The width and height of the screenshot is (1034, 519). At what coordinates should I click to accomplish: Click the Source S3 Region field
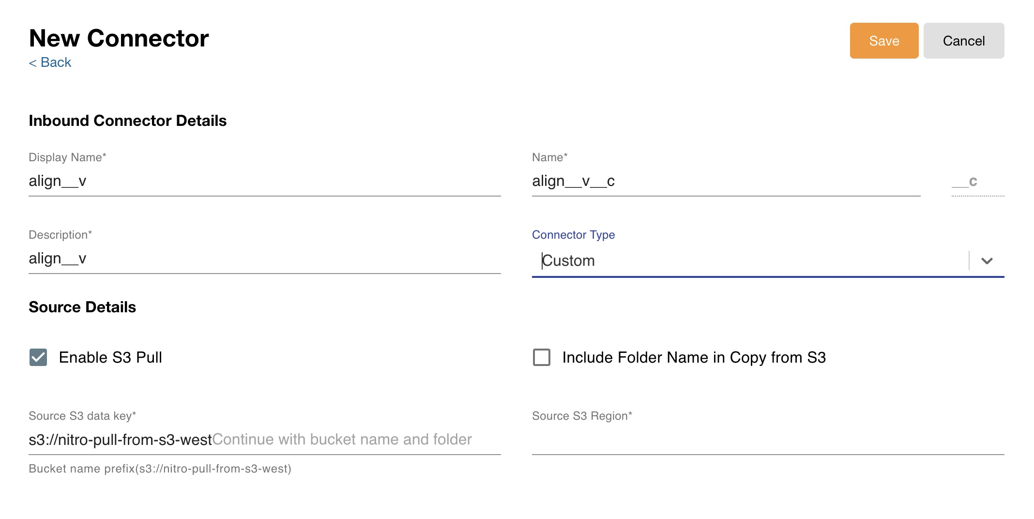click(x=767, y=440)
